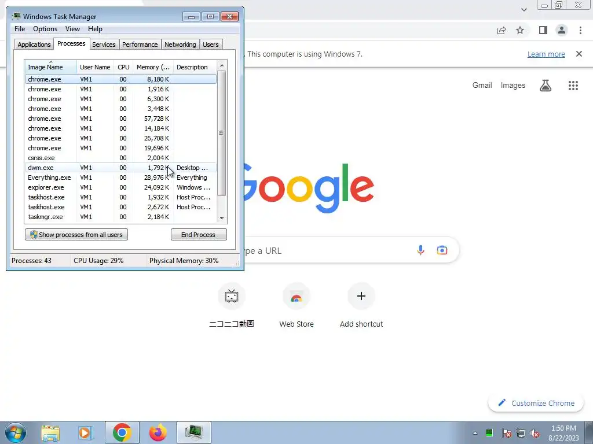Select taskhost.exe row with 1,932 K

pos(120,197)
